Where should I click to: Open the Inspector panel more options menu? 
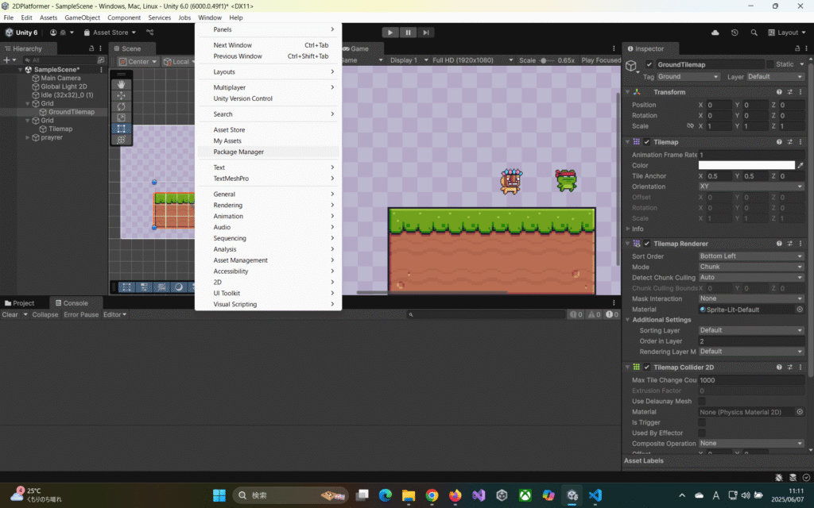[806, 48]
